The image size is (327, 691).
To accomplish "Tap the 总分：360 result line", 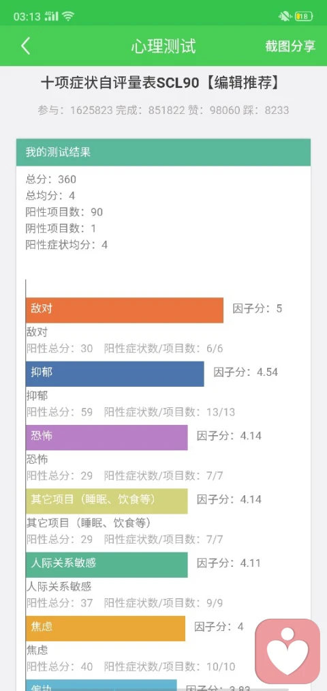I will [x=51, y=179].
